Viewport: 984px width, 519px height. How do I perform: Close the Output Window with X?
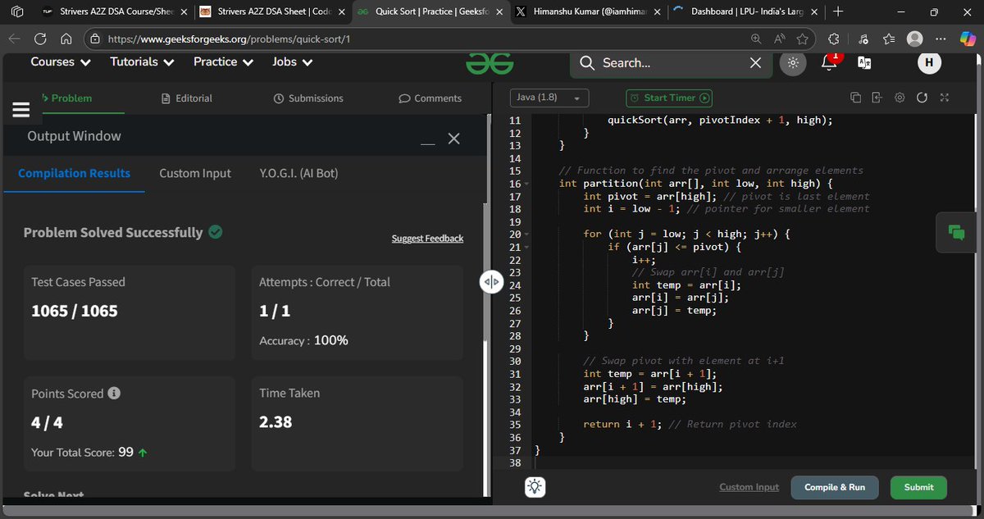[453, 139]
